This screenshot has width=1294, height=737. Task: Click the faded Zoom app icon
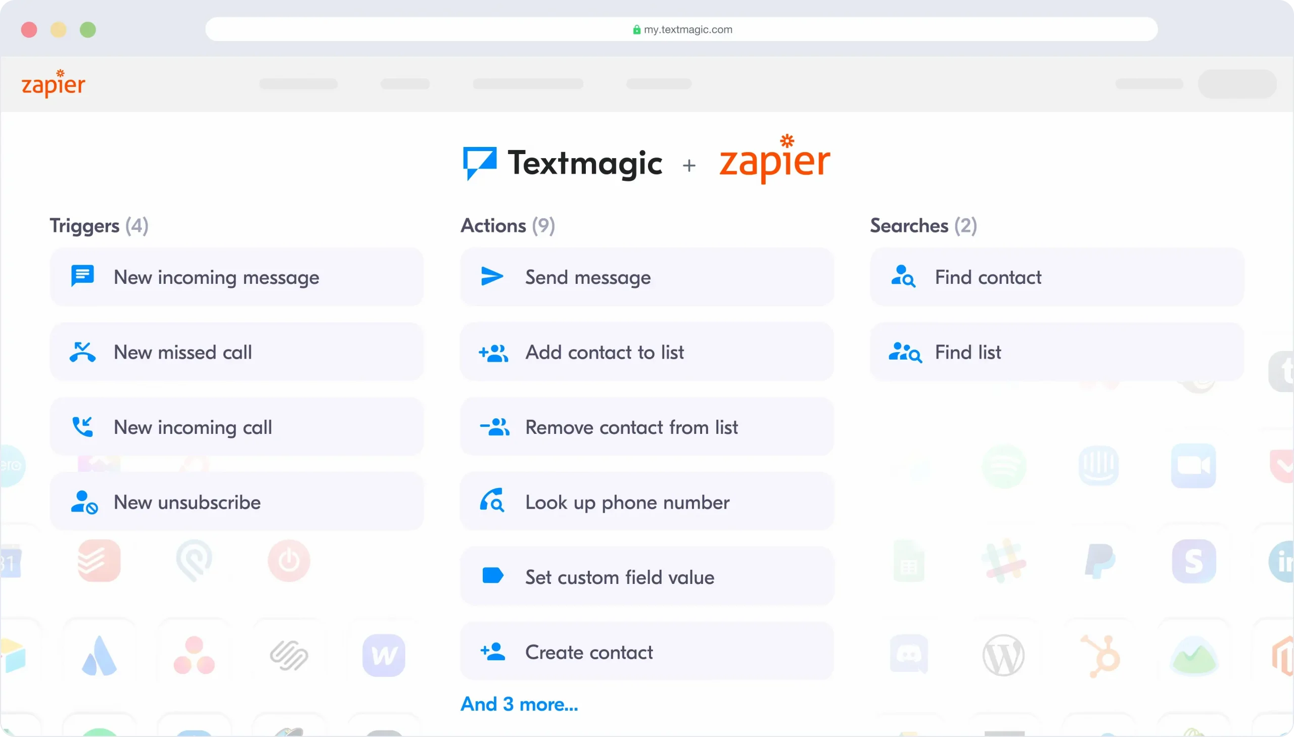(x=1193, y=466)
